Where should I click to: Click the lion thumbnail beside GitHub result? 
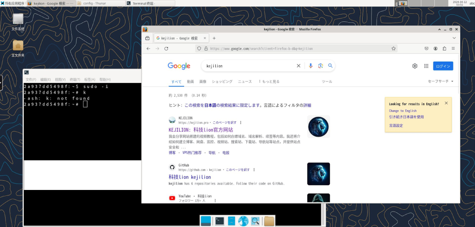318,174
